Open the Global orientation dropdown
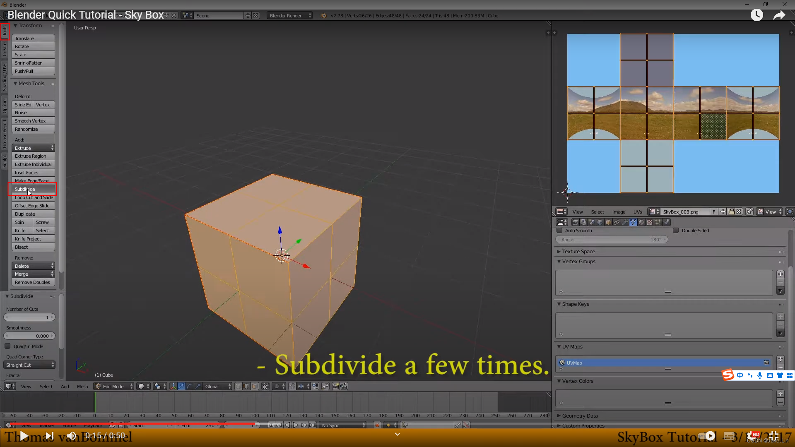This screenshot has height=447, width=795. (x=217, y=386)
